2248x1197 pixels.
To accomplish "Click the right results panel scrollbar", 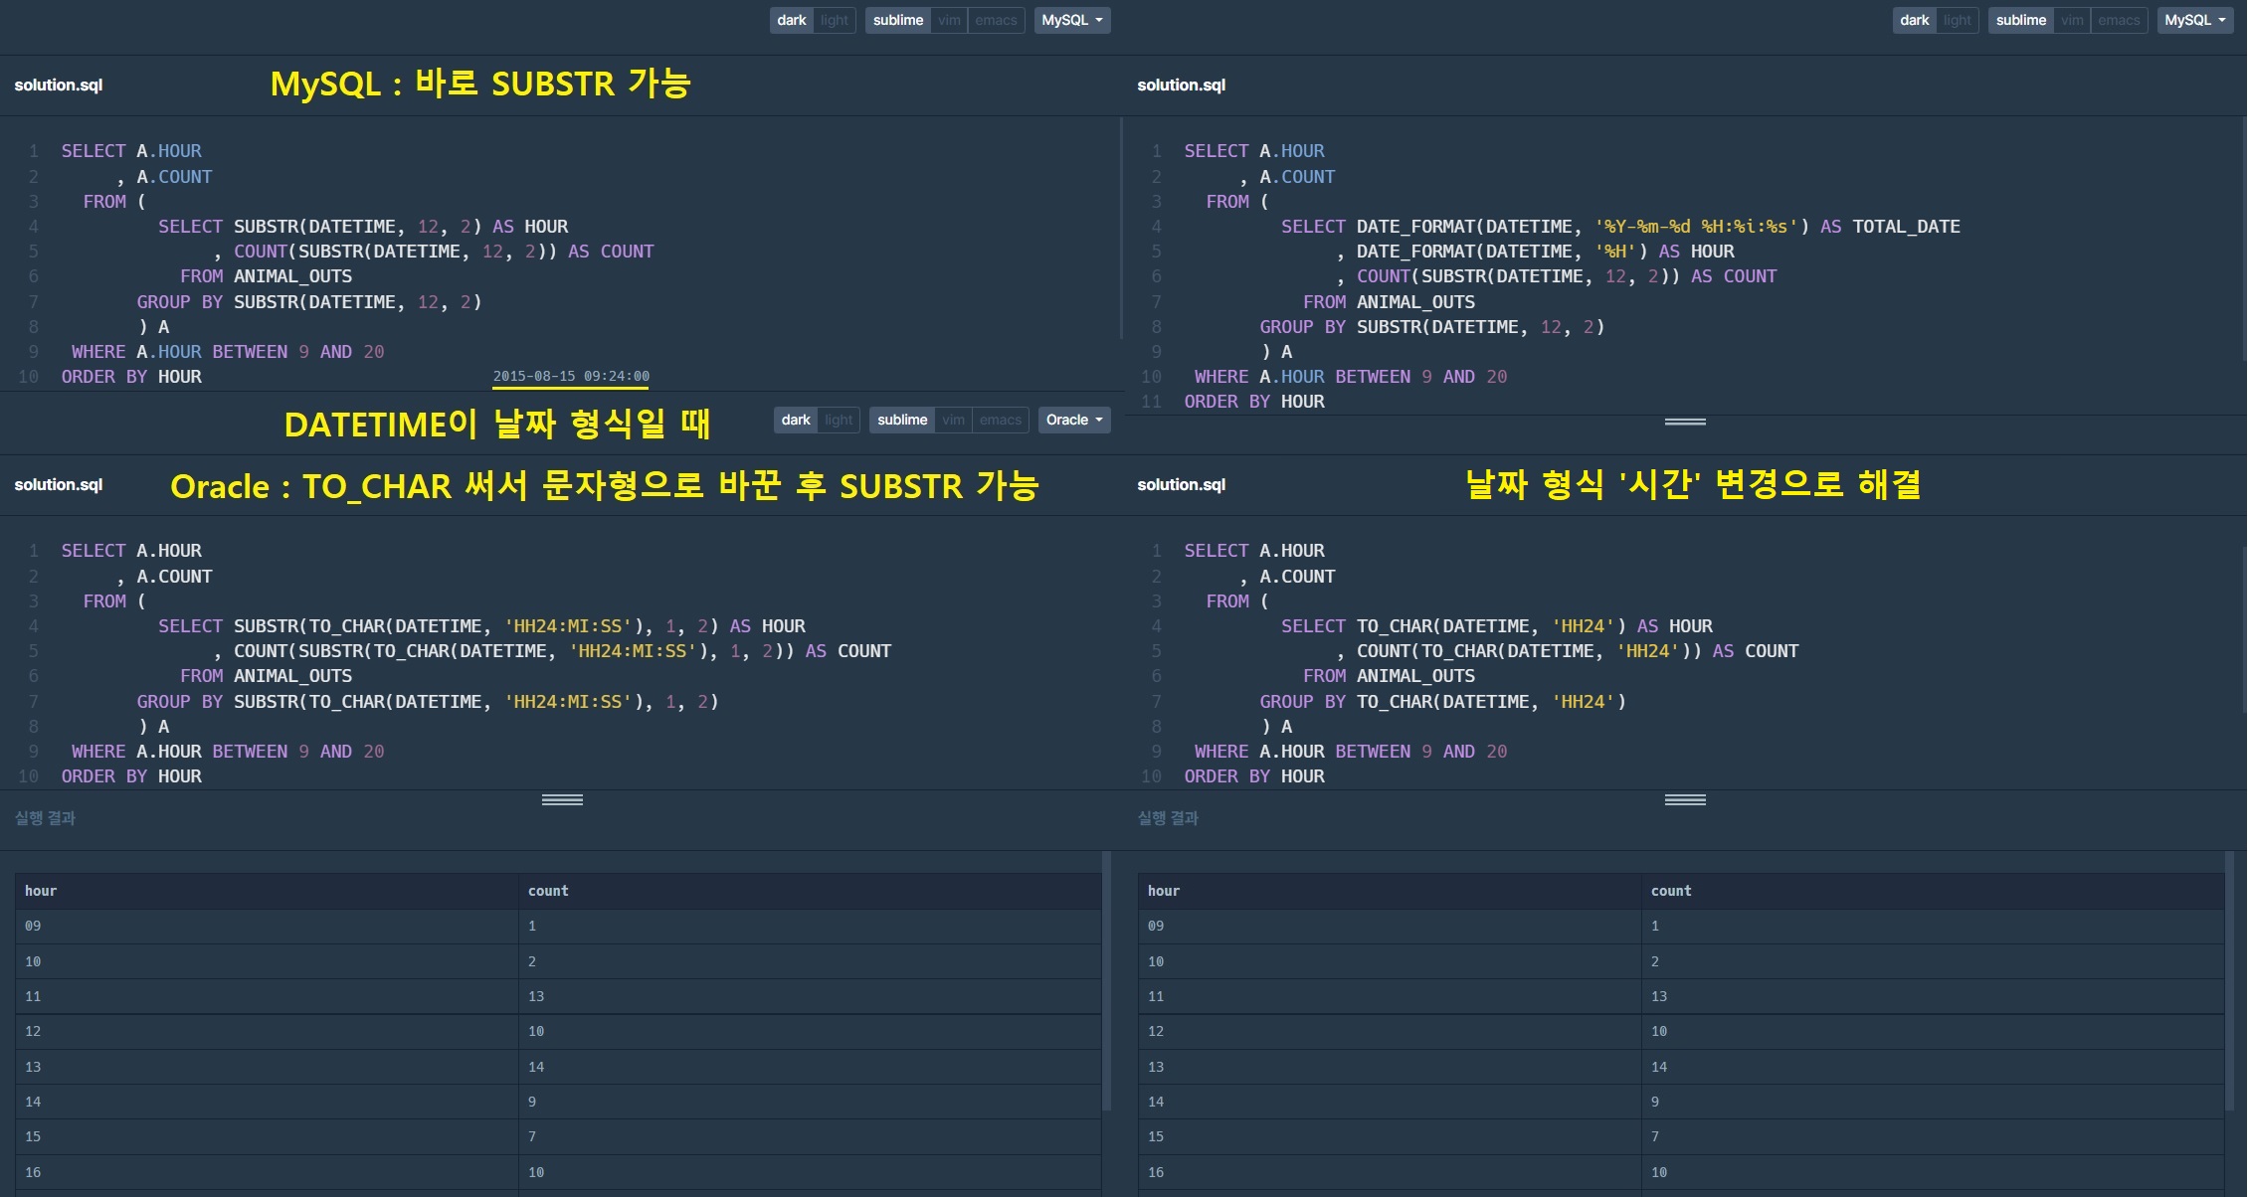I will point(2229,979).
